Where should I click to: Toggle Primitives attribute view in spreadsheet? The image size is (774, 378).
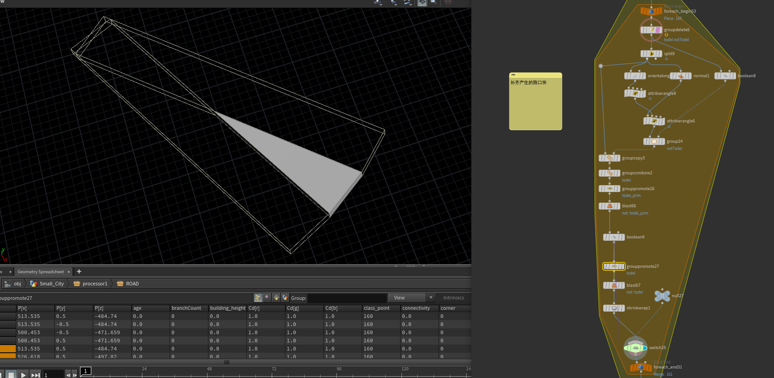click(x=276, y=298)
